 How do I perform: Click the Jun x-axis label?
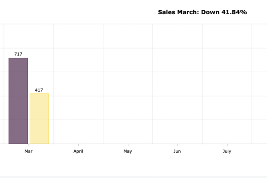[177, 151]
